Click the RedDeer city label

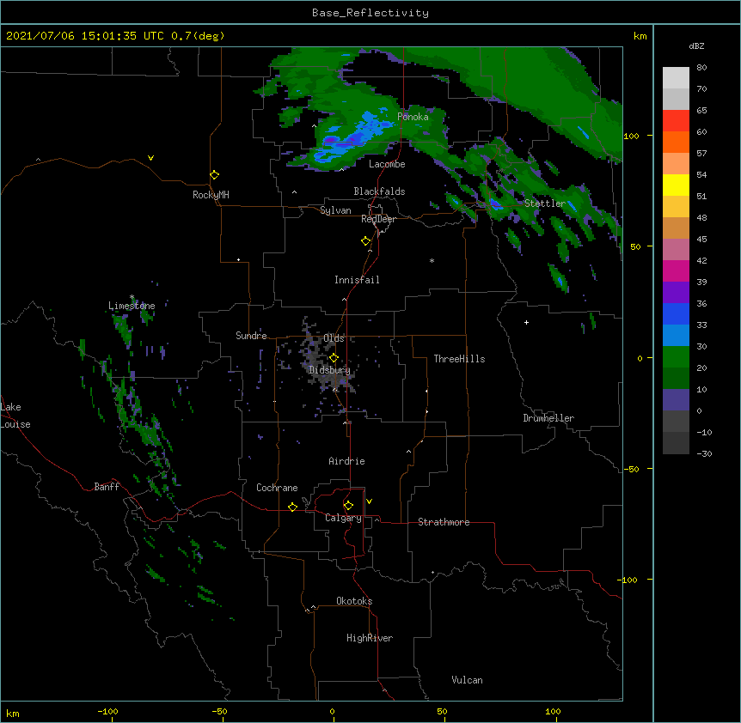(378, 219)
